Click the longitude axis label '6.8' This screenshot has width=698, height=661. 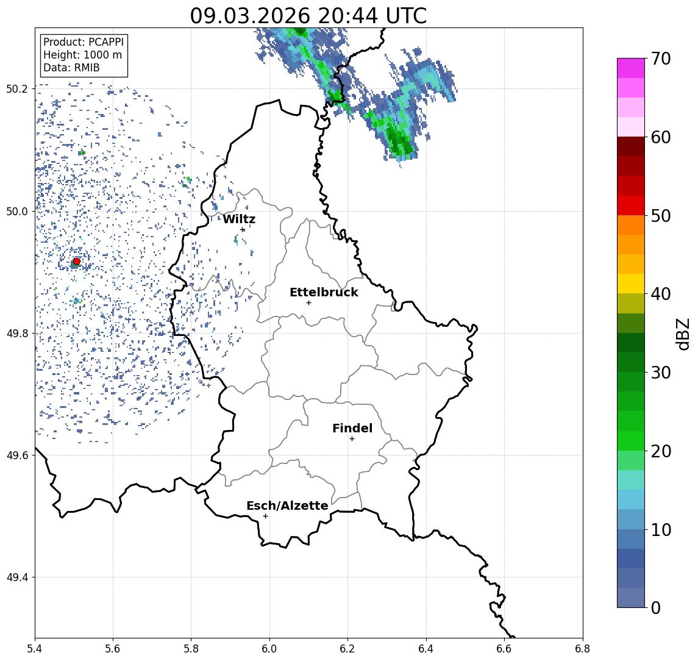(x=583, y=649)
